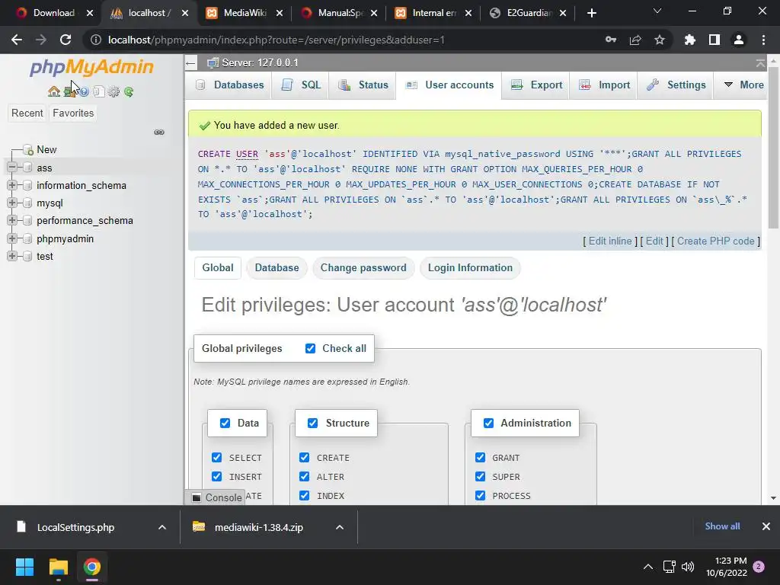This screenshot has width=780, height=585.
Task: Uncheck the CREATE privilege
Action: (304, 457)
